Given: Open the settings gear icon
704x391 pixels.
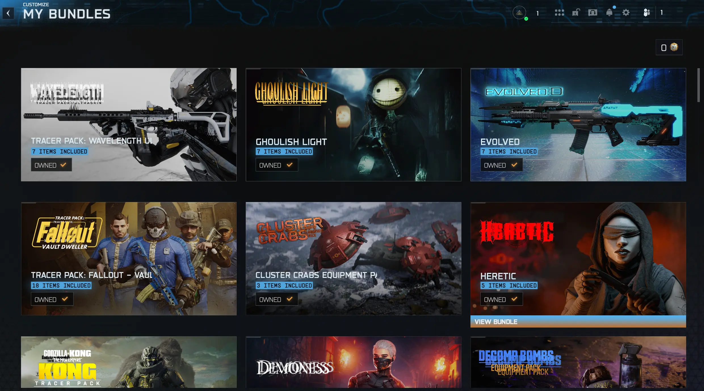Looking at the screenshot, I should pos(626,12).
